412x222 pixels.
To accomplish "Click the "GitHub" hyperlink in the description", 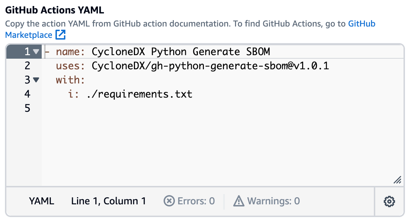I will 361,24.
